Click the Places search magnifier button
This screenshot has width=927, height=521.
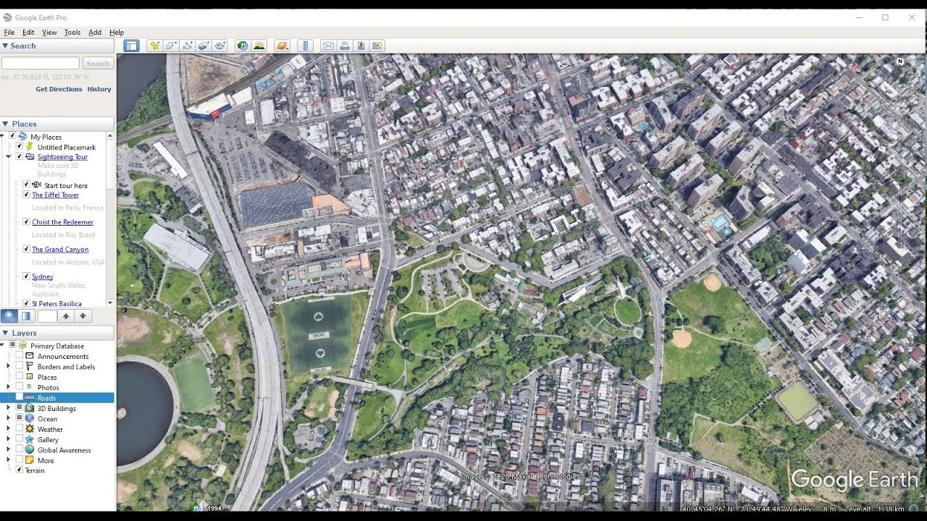point(9,316)
